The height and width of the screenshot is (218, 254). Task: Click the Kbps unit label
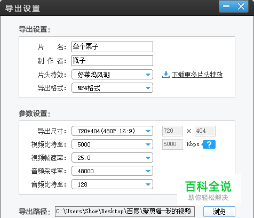point(193,144)
